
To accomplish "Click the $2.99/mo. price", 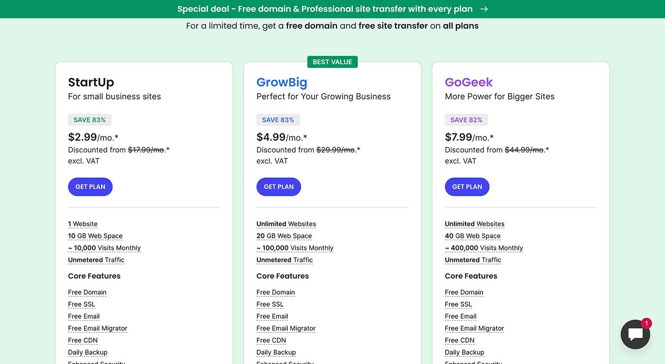I will point(93,137).
